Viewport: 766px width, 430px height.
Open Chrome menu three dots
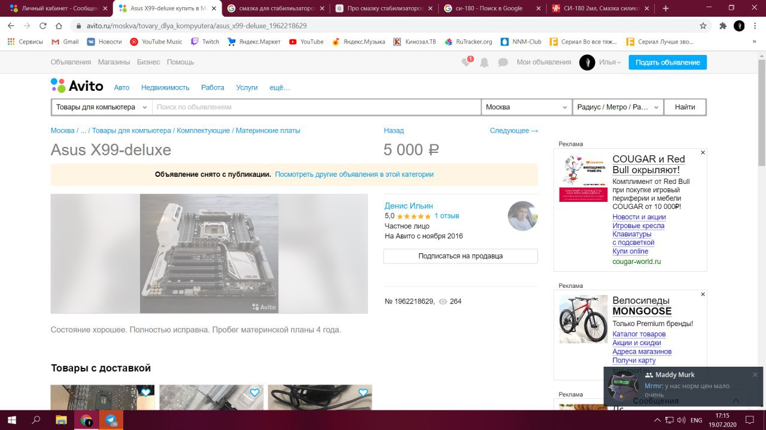(x=756, y=26)
